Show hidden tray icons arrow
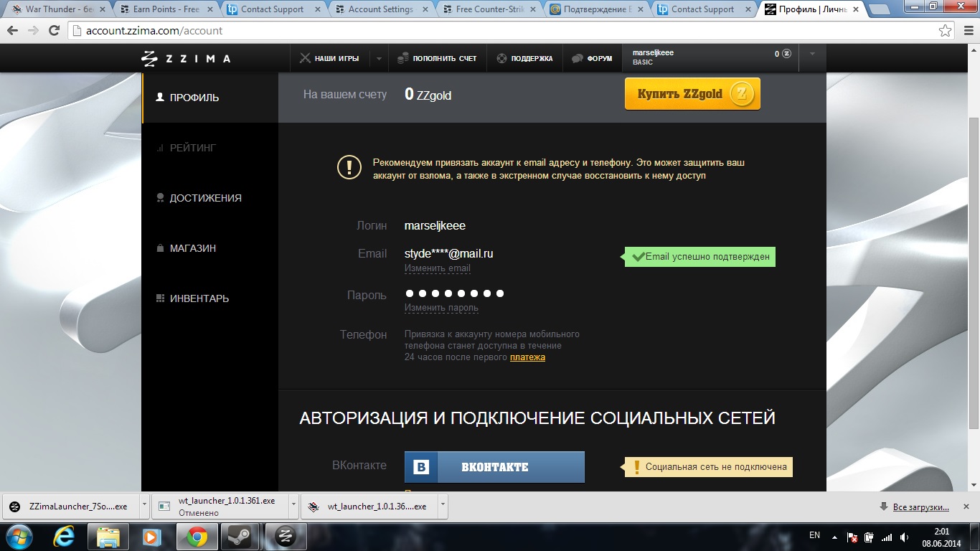Viewport: 980px width, 551px height. tap(834, 537)
